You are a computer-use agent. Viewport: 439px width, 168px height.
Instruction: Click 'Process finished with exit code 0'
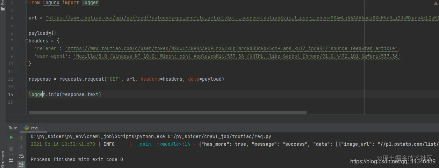(77, 159)
